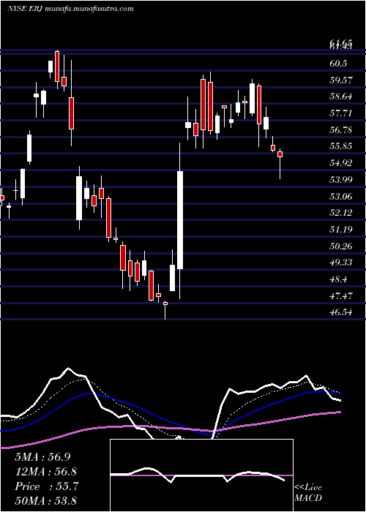Click the 57.71 price axis label
This screenshot has width=366, height=512.
point(341,113)
